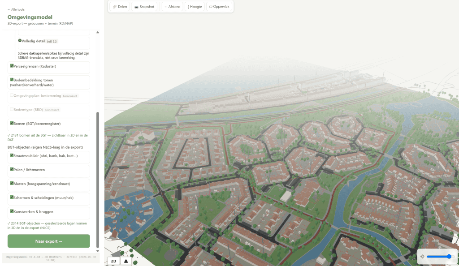Click the Naar export button

(48, 241)
